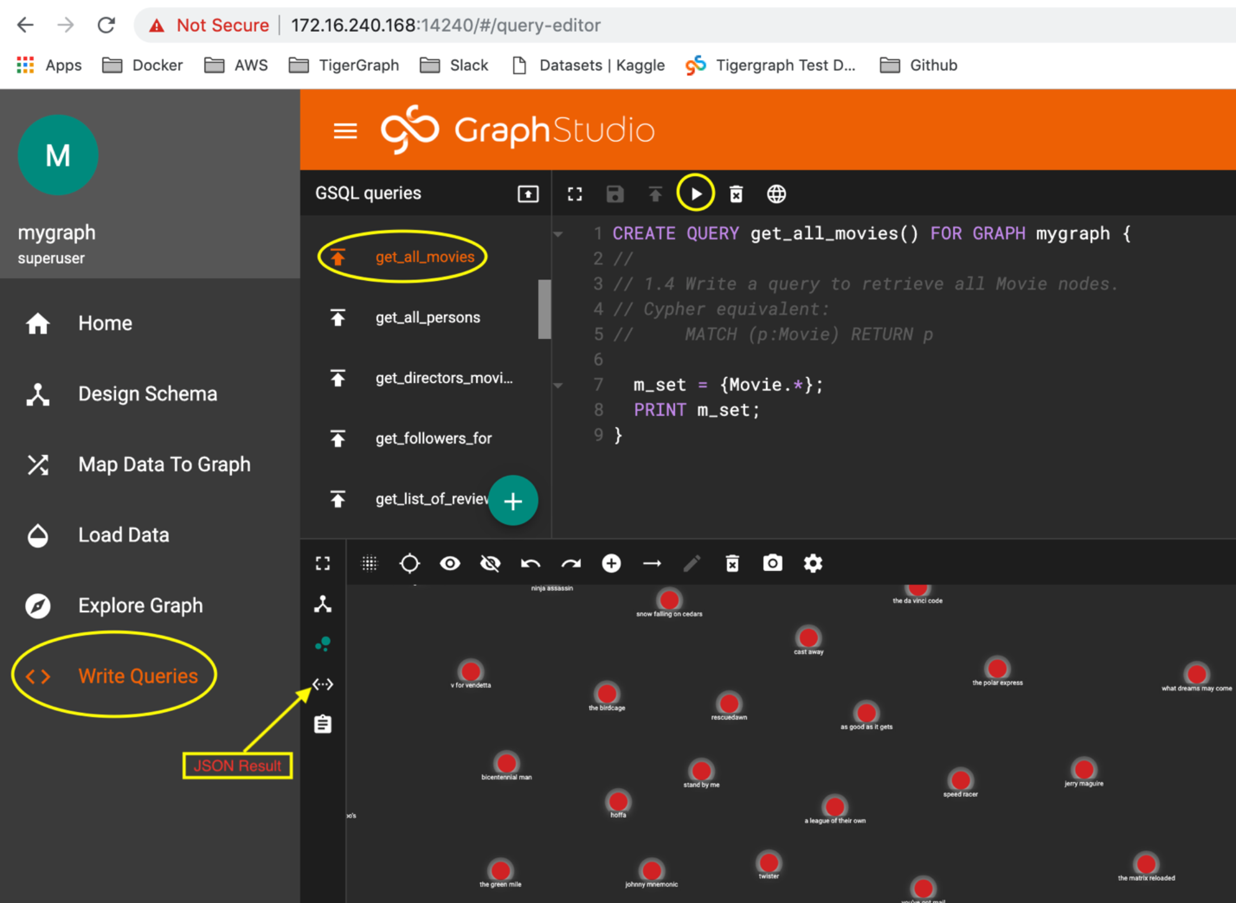1236x903 pixels.
Task: Delete the current query
Action: (x=736, y=195)
